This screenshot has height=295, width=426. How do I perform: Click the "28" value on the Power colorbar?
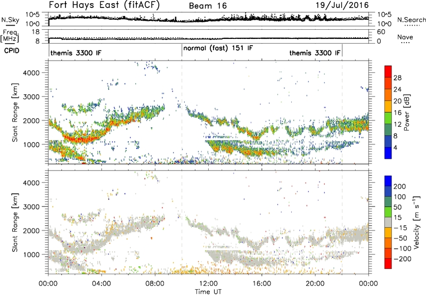point(397,78)
